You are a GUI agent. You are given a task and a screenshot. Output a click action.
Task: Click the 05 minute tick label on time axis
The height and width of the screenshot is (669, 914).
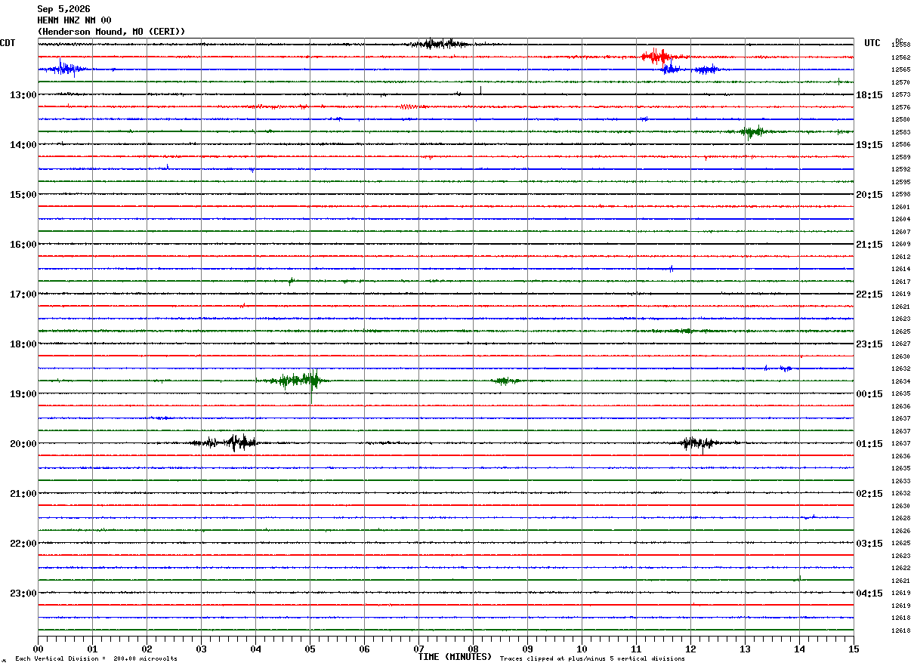tap(310, 649)
